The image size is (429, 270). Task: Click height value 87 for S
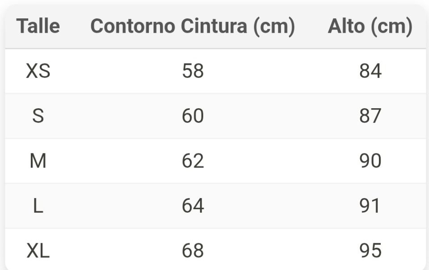point(370,116)
